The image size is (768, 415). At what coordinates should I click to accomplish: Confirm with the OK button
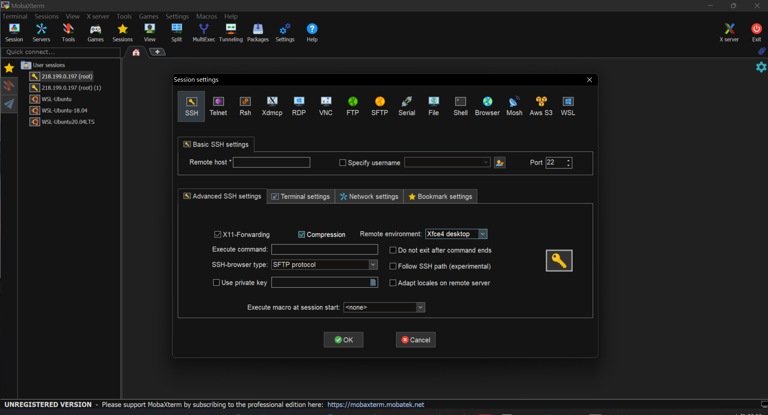click(343, 340)
